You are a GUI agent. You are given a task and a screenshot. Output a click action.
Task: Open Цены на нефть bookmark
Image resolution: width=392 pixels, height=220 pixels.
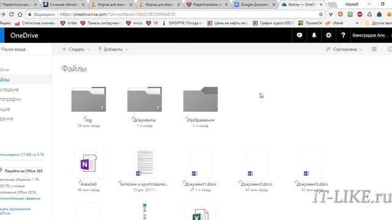(x=228, y=23)
